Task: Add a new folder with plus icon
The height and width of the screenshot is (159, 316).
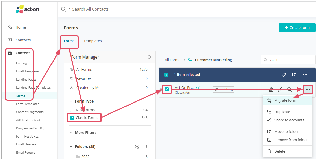Action: click(x=147, y=146)
